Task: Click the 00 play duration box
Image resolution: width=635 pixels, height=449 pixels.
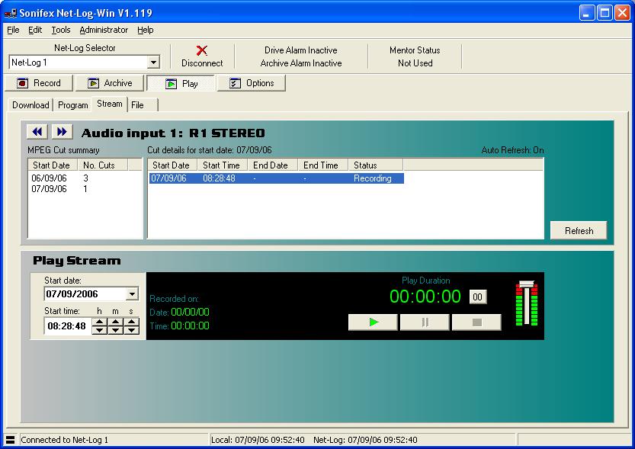Action: tap(478, 297)
